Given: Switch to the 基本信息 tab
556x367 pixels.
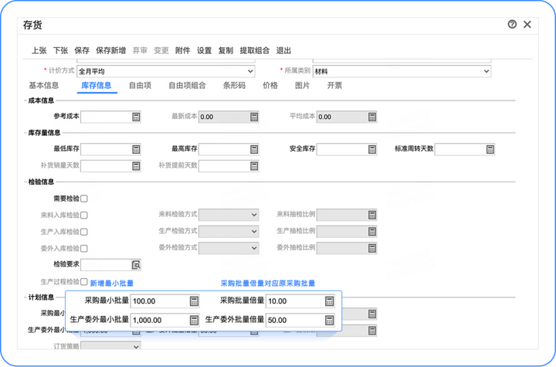Looking at the screenshot, I should click(x=43, y=86).
